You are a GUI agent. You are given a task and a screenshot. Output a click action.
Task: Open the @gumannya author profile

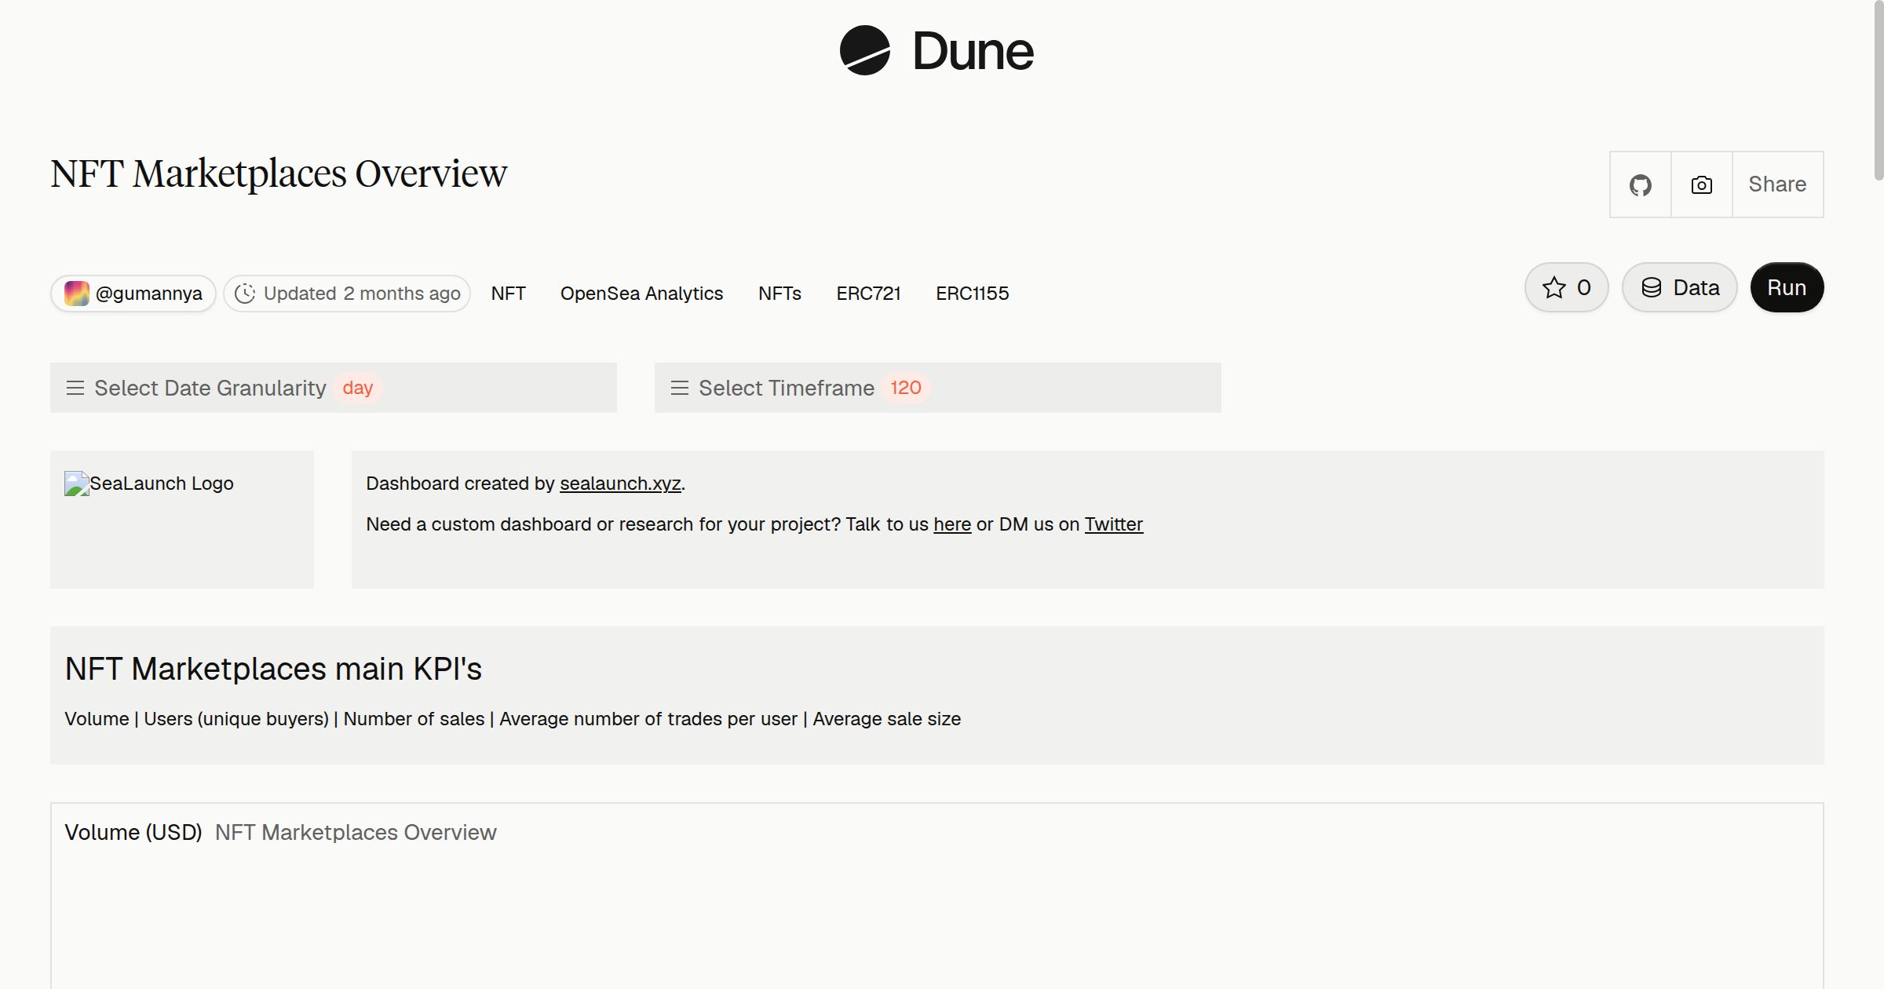click(133, 294)
